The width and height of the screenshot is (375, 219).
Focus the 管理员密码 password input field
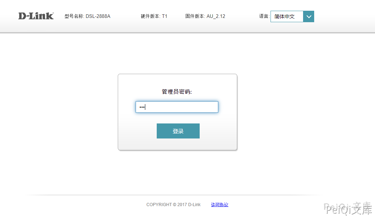point(177,107)
